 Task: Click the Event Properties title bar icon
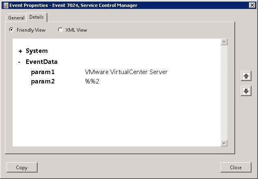coord(5,5)
